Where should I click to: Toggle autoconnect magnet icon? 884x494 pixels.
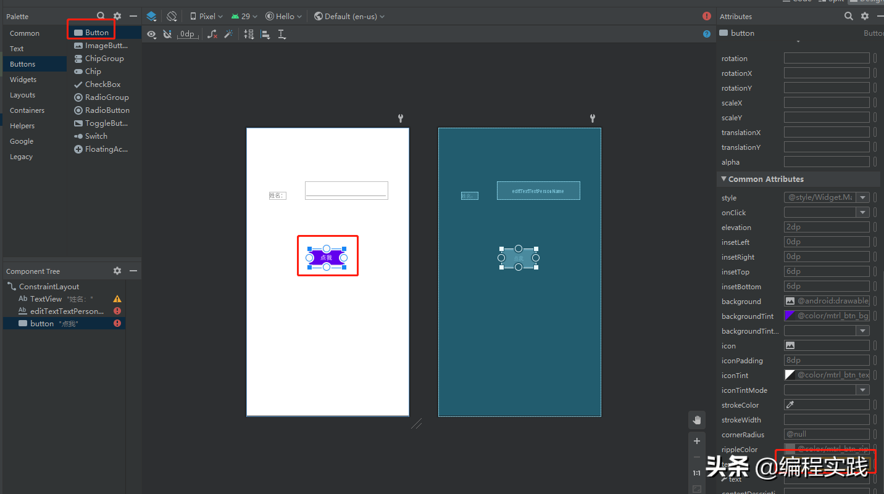tap(167, 35)
